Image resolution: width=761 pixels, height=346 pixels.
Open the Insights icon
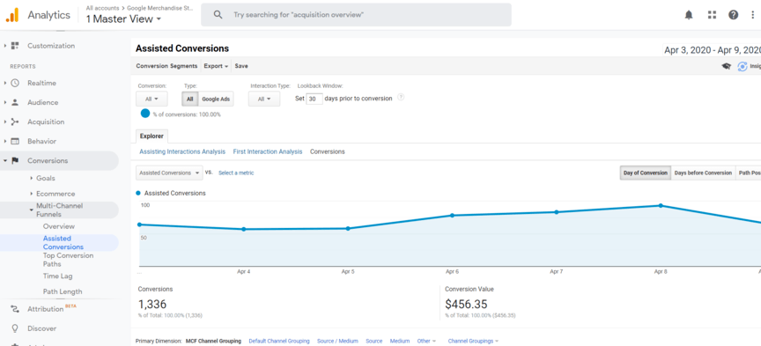tap(743, 67)
